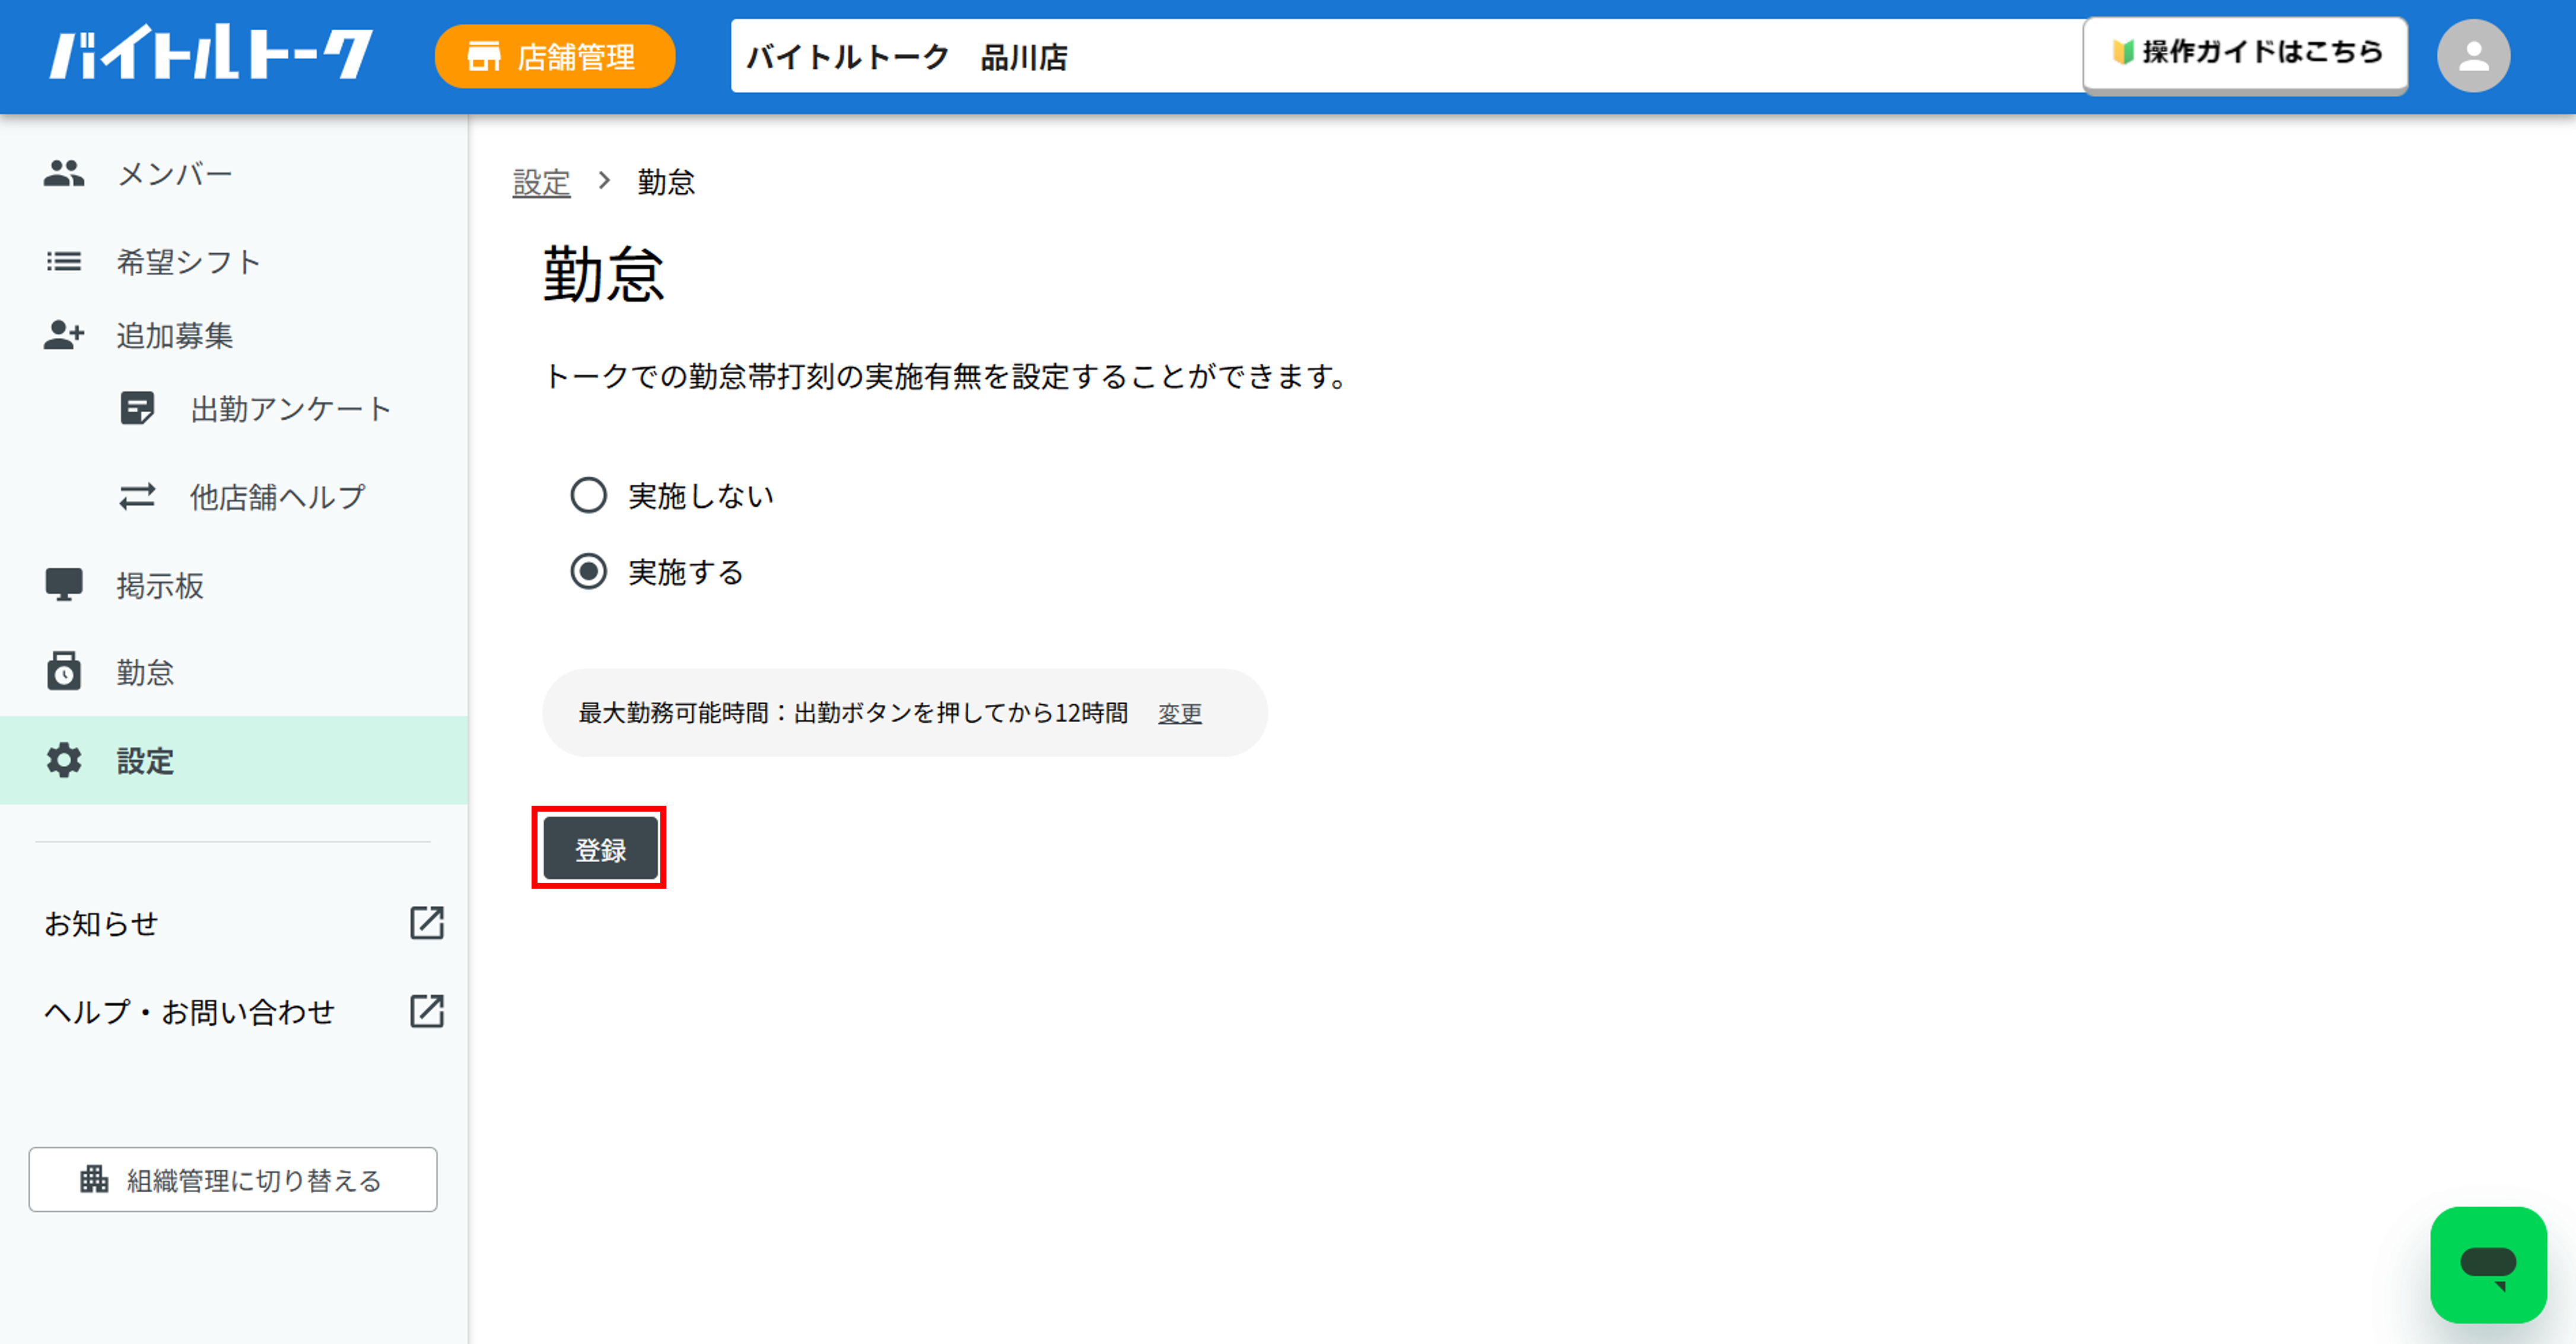Viewport: 2576px width, 1344px height.
Task: Click the メンバー people icon in sidebar
Action: [64, 174]
